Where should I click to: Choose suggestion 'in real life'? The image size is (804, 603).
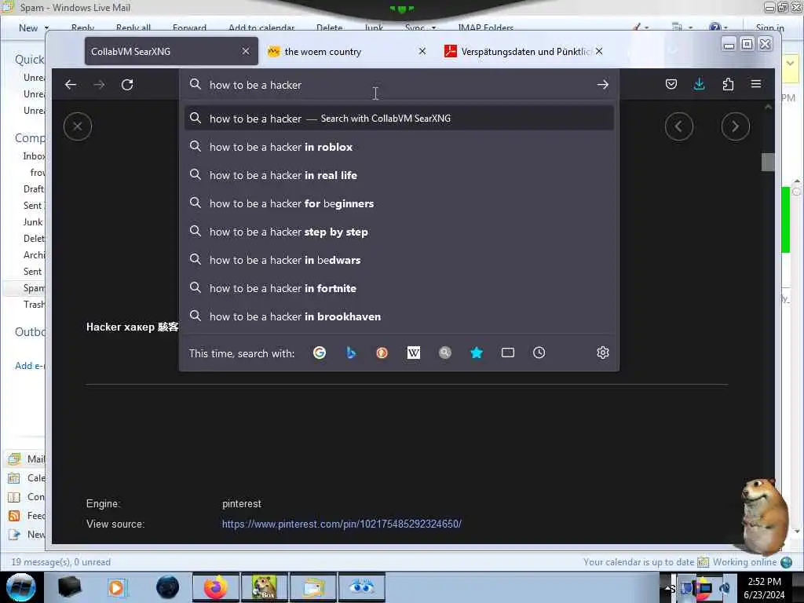pos(399,175)
